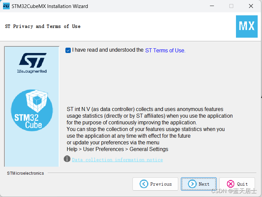This screenshot has width=262, height=197.
Task: Return to the Previous wizard page
Action: pos(155,184)
